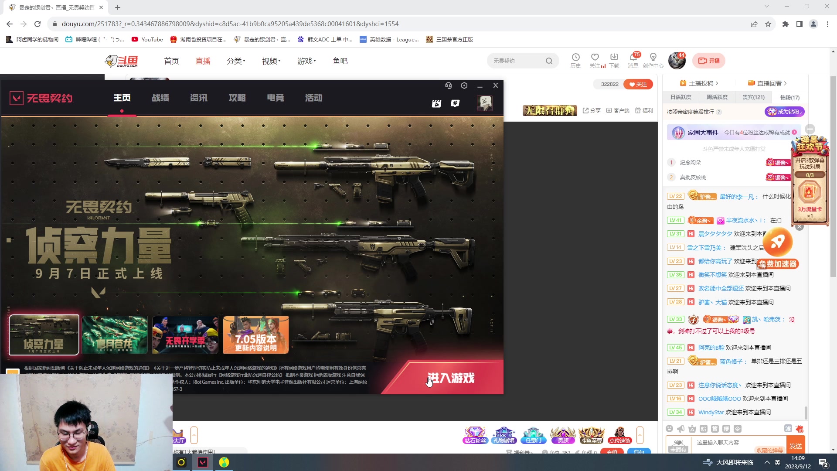The image size is (837, 471).
Task: Click the chat panel vertical scrollbar
Action: point(806,412)
